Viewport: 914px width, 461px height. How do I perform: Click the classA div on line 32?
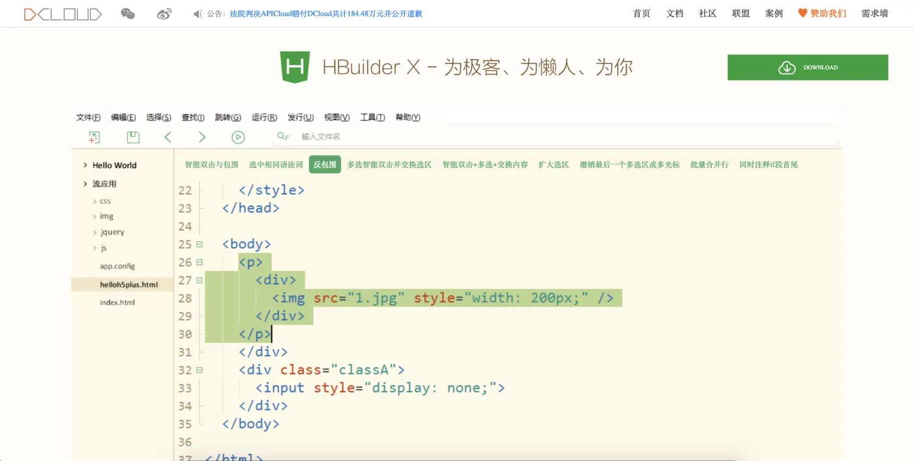pos(322,370)
